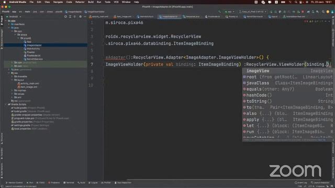Open the Navigate menu

(58, 2)
